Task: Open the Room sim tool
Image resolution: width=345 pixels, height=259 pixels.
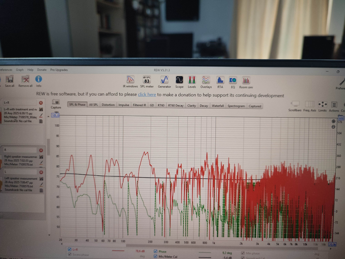Action: (x=246, y=81)
